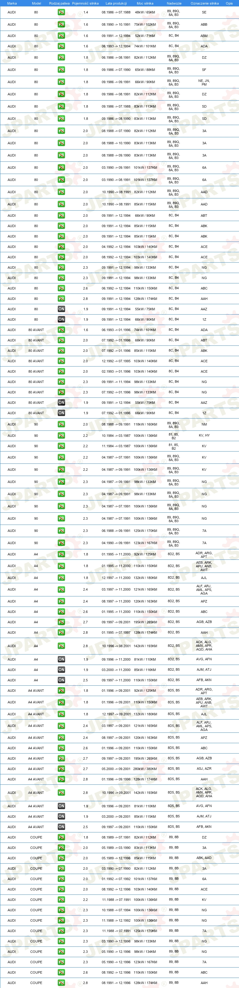Click production dates 11.1984 -> 03.1987
The height and width of the screenshot is (988, 239).
(116, 446)
